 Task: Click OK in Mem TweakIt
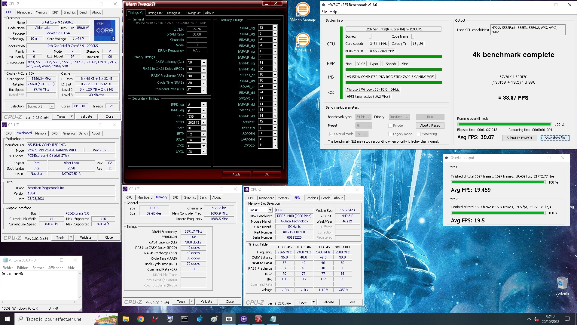coord(267,174)
